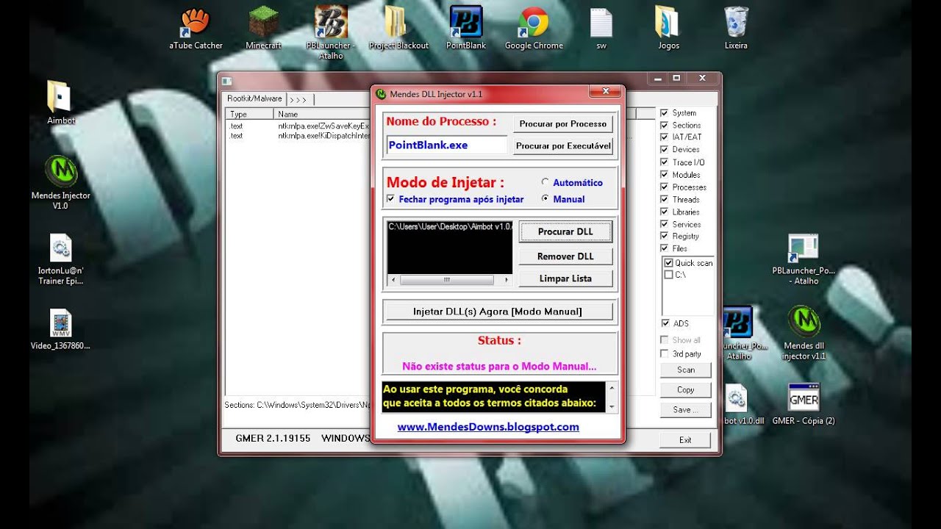Click the GMER window title bar icon
Image resolution: width=941 pixels, height=529 pixels.
(x=227, y=81)
